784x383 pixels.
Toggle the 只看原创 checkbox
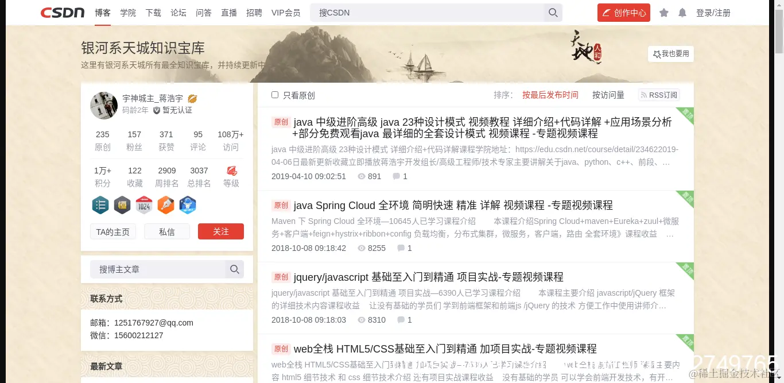pyautogui.click(x=275, y=95)
